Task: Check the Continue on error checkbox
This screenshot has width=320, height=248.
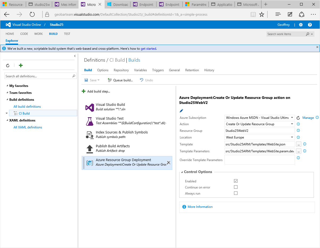Action: pyautogui.click(x=236, y=187)
